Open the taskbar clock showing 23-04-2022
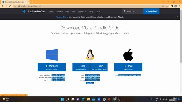 coord(173,99)
